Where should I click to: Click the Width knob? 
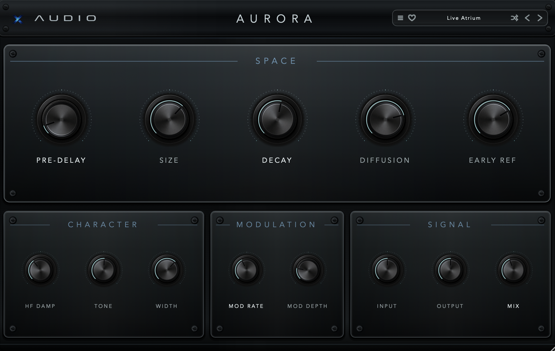pyautogui.click(x=167, y=270)
